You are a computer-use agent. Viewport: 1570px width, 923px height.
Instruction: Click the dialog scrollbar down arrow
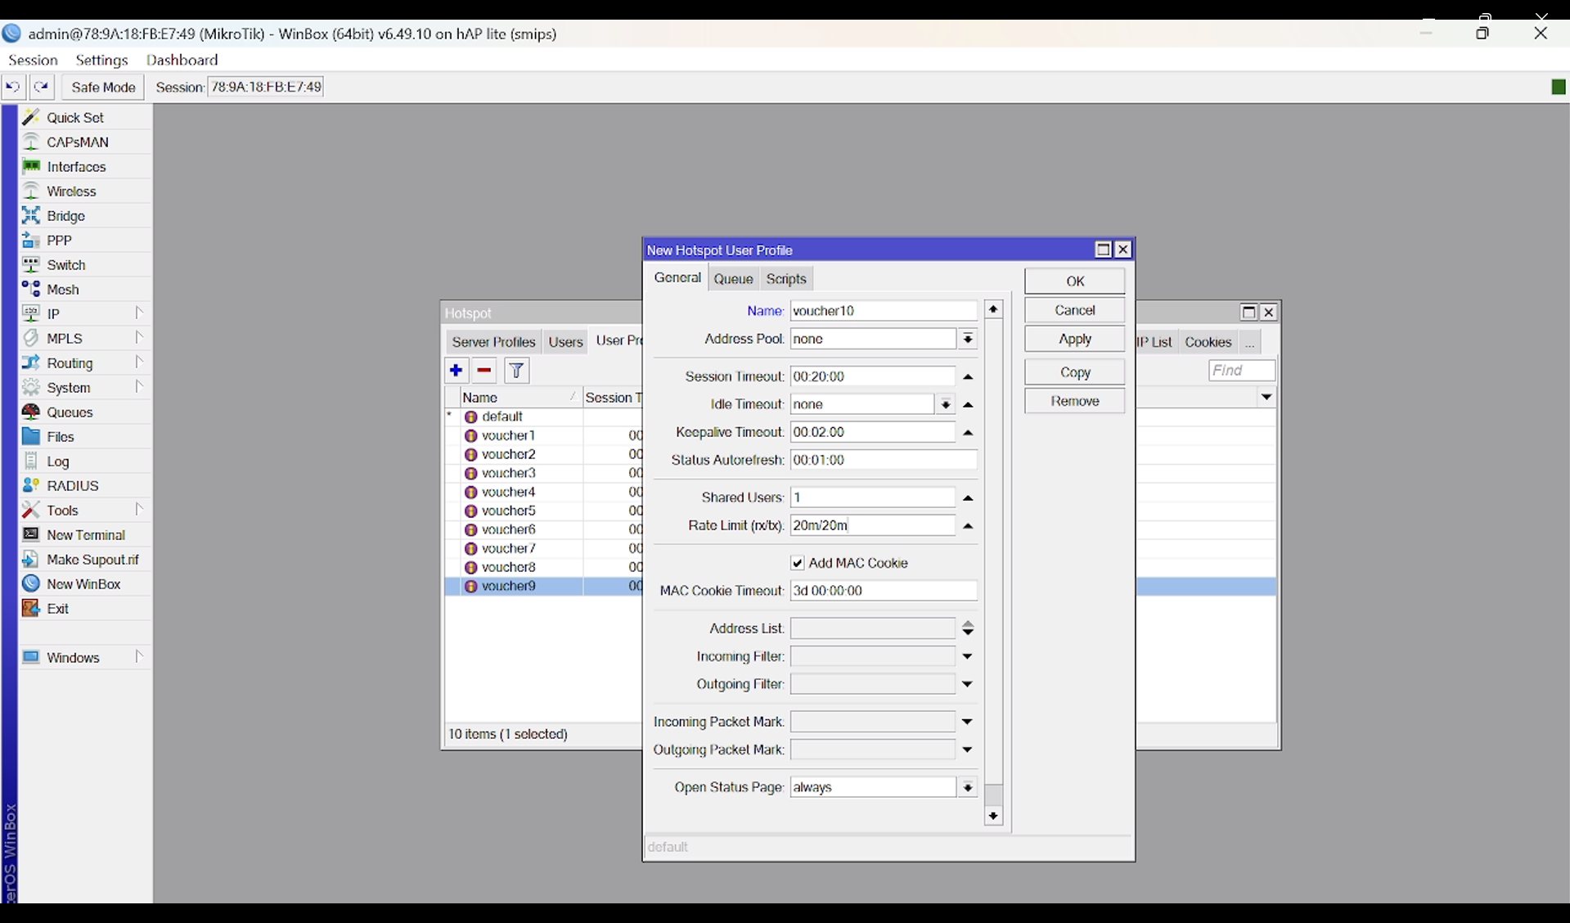pyautogui.click(x=994, y=817)
